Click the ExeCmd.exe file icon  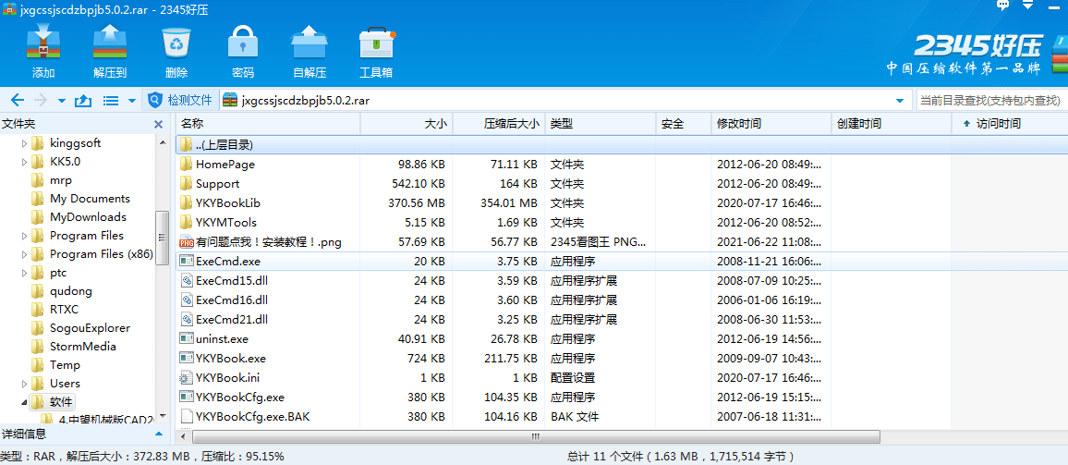pyautogui.click(x=186, y=261)
